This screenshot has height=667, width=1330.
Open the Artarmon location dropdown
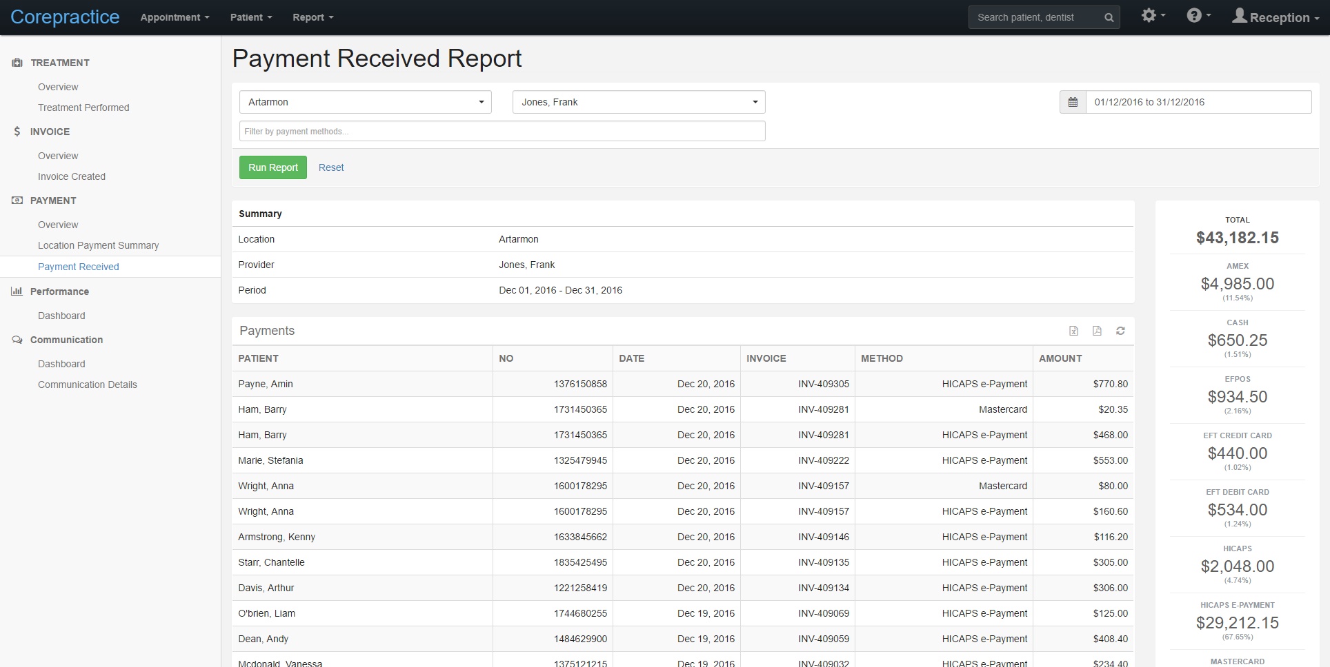coord(365,101)
